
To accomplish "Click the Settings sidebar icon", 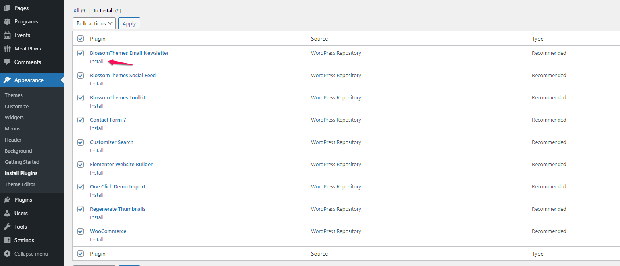I will (x=7, y=240).
